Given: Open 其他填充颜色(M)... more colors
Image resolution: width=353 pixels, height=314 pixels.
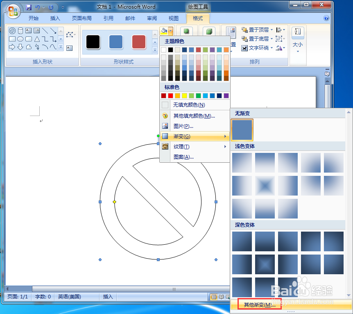Looking at the screenshot, I should tap(195, 116).
